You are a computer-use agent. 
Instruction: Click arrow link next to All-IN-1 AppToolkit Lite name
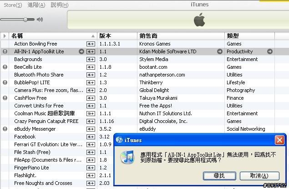click(x=81, y=51)
